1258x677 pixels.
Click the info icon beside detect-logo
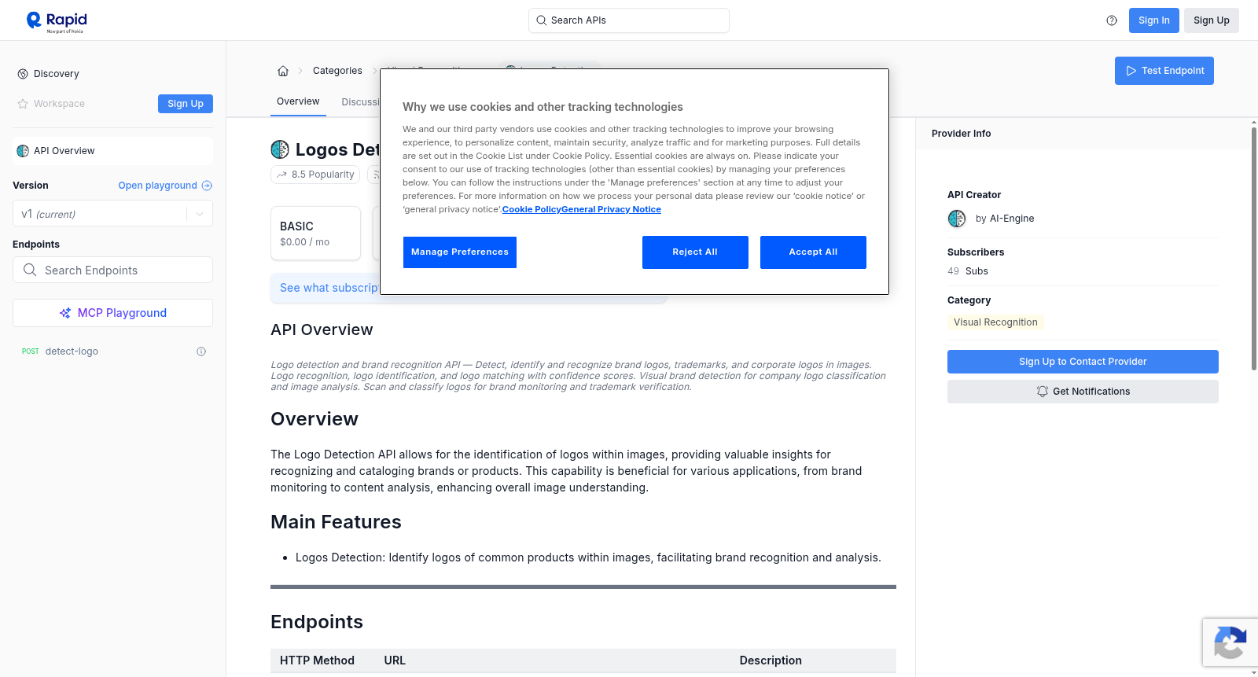pyautogui.click(x=201, y=351)
